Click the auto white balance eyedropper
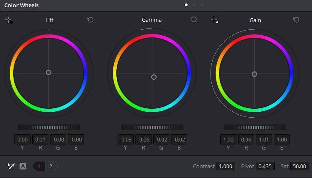The image size is (312, 178). 11,166
